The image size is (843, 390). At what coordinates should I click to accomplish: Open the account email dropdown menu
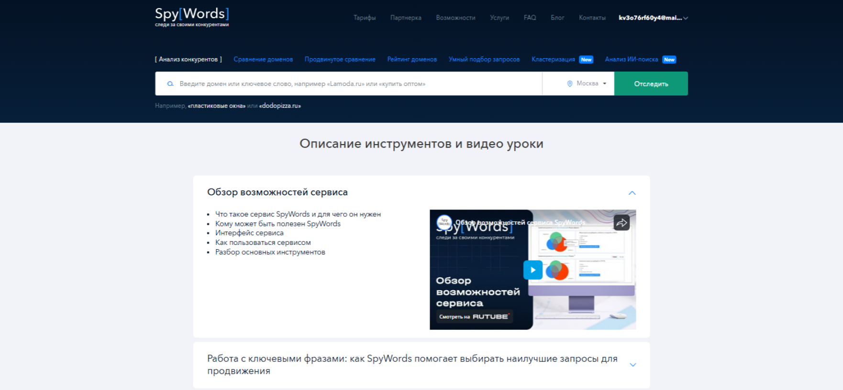coord(653,18)
